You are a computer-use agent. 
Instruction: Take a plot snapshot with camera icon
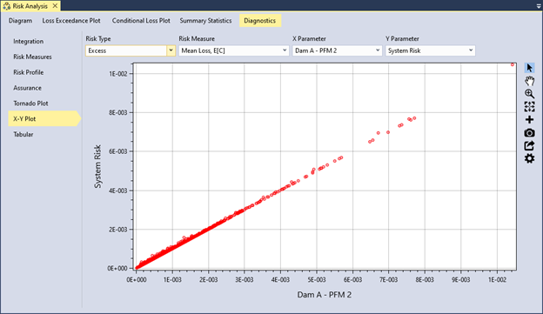tap(529, 133)
